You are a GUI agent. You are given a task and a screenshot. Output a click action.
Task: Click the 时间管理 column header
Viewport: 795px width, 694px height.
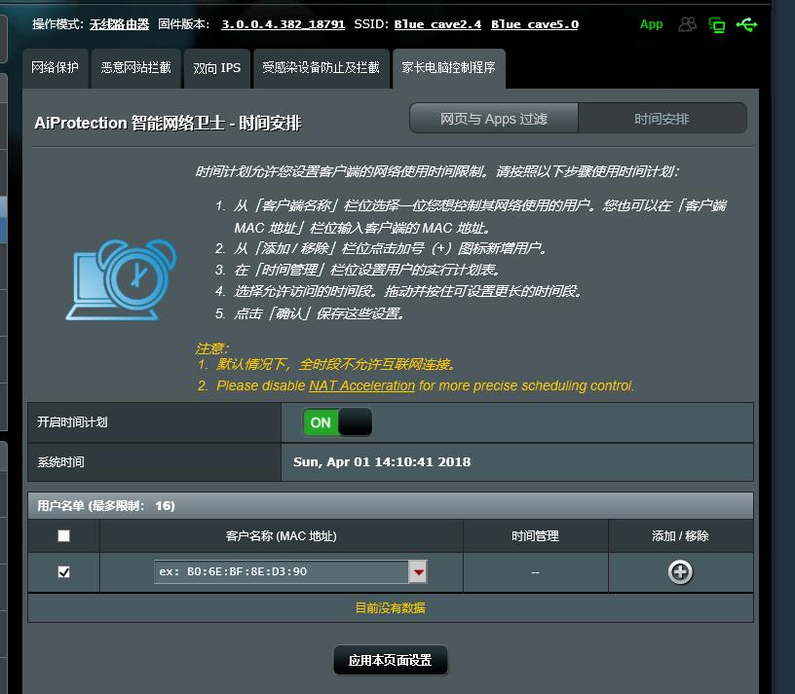(536, 536)
